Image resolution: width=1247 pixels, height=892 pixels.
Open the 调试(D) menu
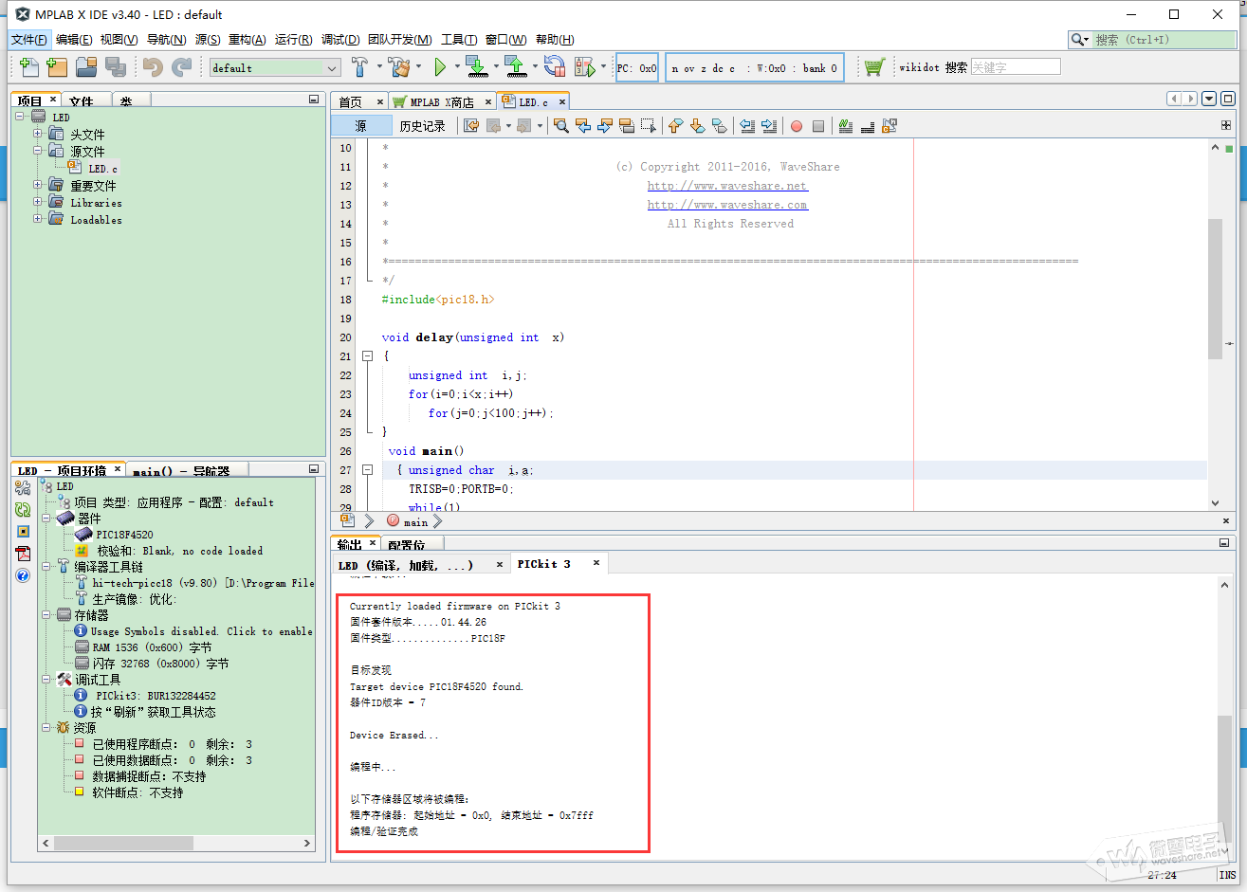(340, 40)
